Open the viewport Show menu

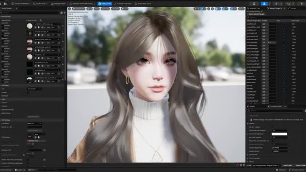(x=97, y=9)
